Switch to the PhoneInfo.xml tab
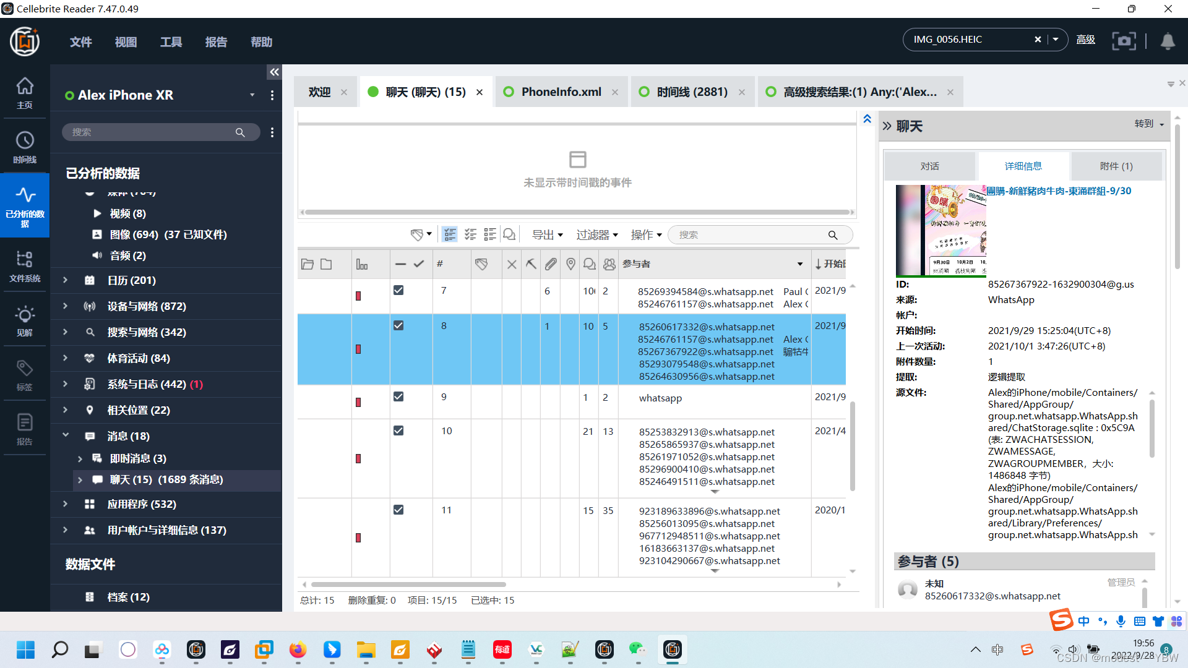The image size is (1188, 668). [561, 92]
